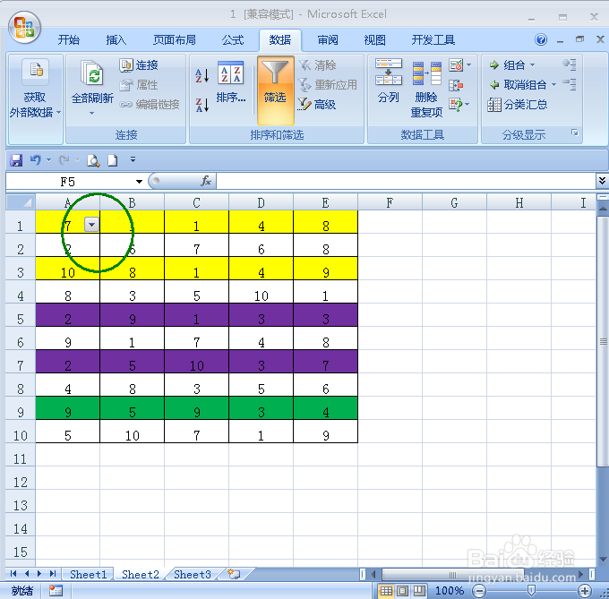Screen dimensions: 609x599
Task: Switch to Normal view button
Action: [386, 590]
